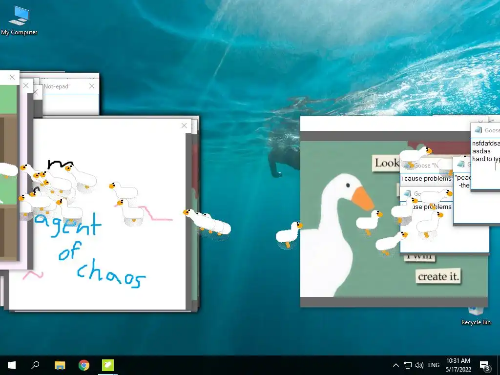Close the leftmost green image window
This screenshot has height=375, width=500.
click(12, 77)
